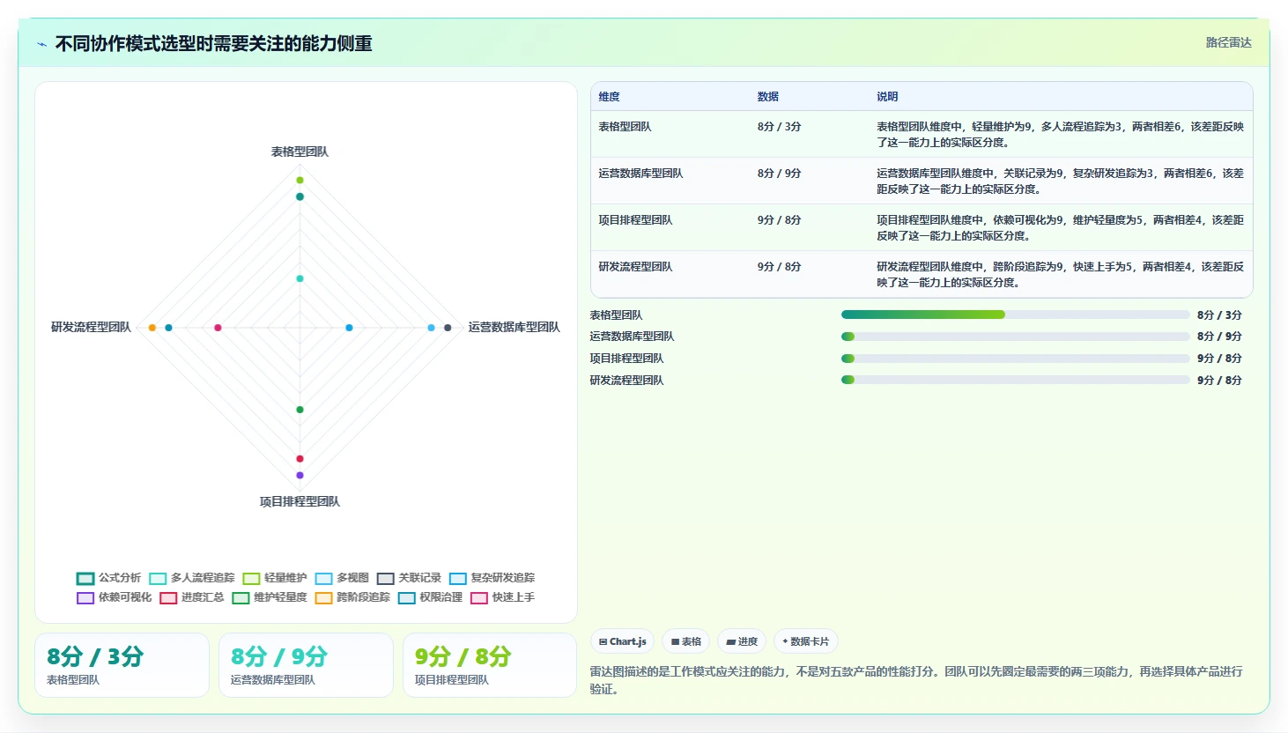The height and width of the screenshot is (733, 1288).
Task: Click the page title 不同协作模式选型时需要关注的能力侧重
Action: [x=214, y=44]
